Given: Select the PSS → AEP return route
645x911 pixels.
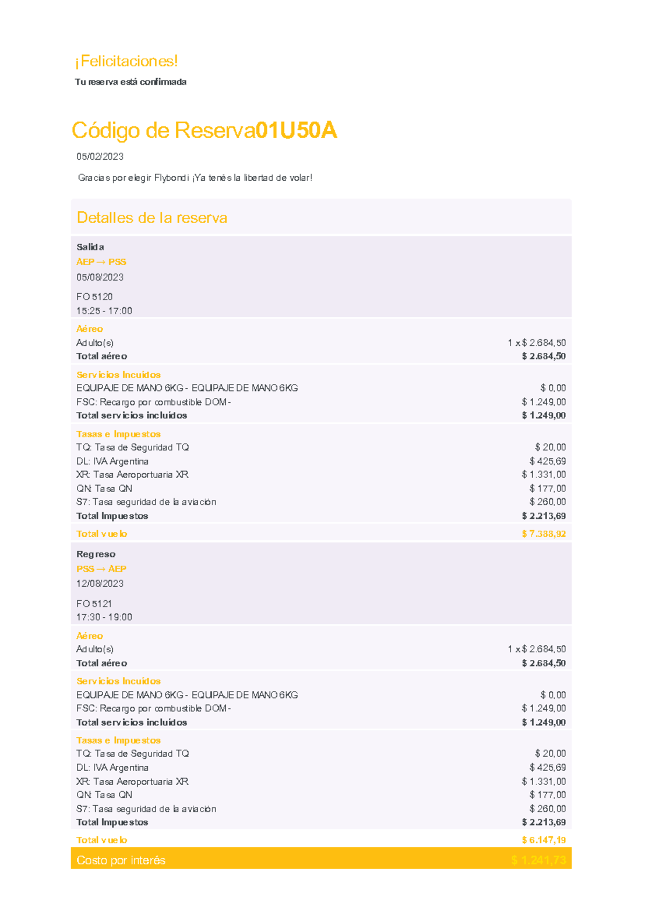Looking at the screenshot, I should (x=101, y=568).
